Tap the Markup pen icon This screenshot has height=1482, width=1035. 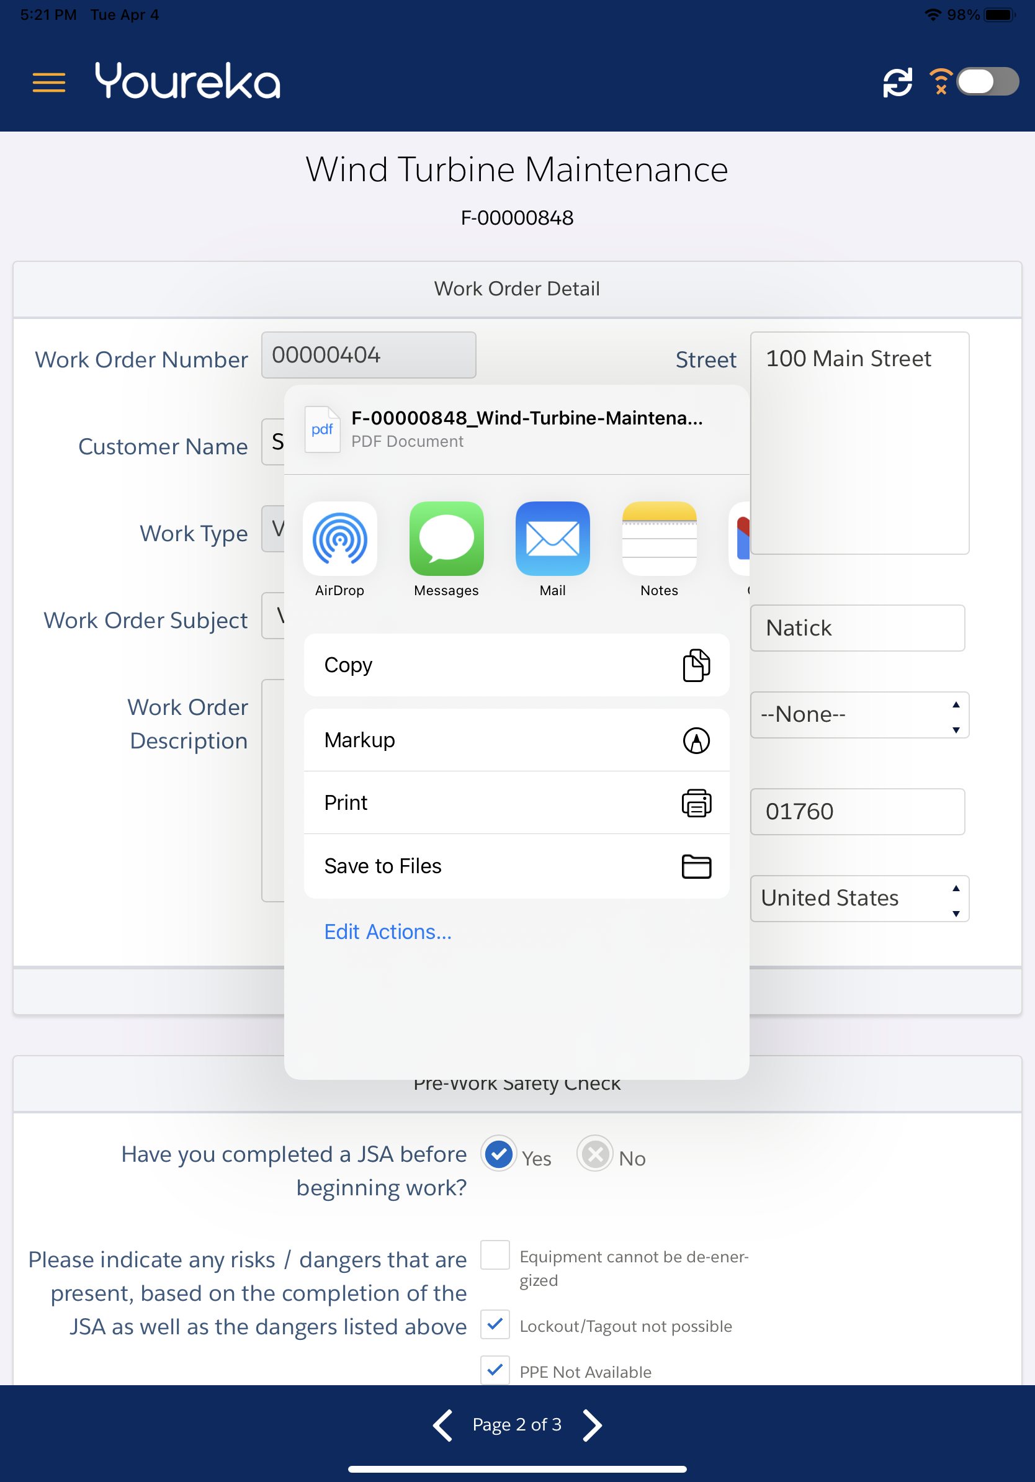[696, 740]
